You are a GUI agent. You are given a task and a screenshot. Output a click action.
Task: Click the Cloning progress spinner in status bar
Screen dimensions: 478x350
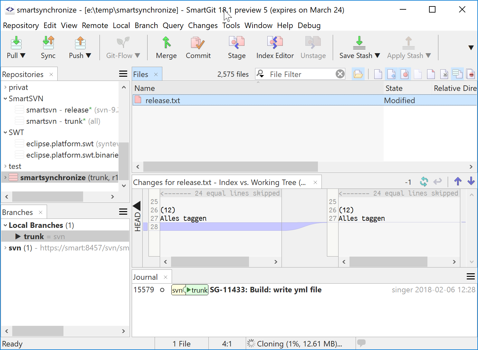click(251, 344)
